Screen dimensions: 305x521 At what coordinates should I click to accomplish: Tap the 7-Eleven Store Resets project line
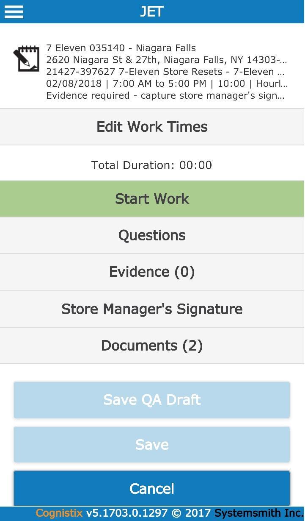point(165,72)
